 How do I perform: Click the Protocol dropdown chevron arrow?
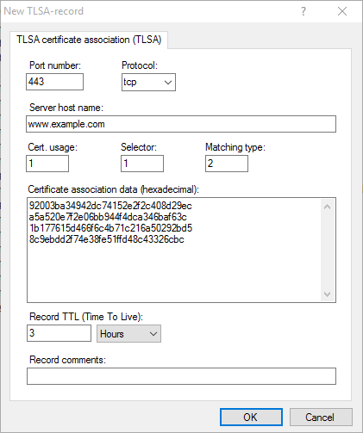tap(168, 83)
